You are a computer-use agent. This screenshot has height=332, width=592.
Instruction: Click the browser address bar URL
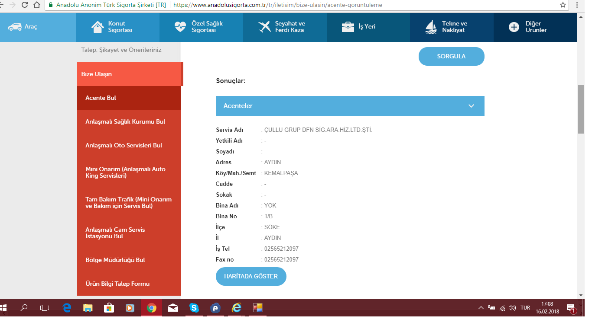(x=277, y=5)
